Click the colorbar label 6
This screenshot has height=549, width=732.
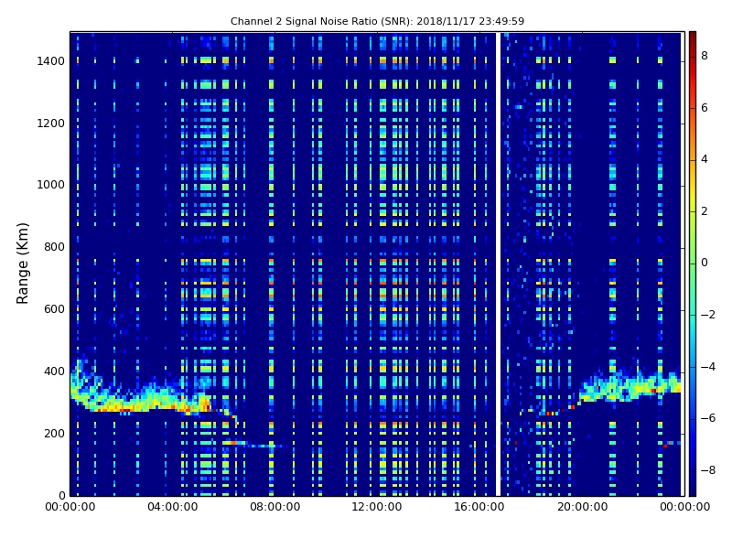[705, 108]
